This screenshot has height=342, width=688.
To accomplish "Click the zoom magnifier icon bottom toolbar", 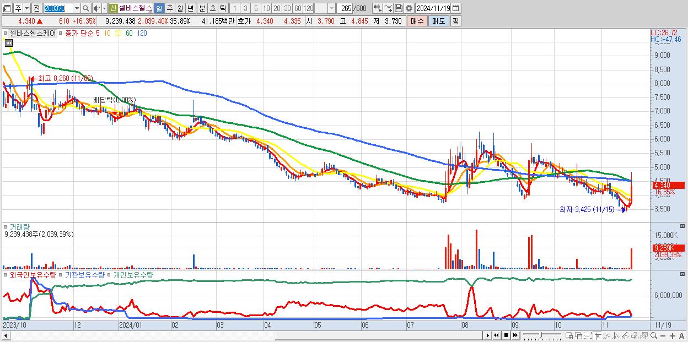I will 653,336.
